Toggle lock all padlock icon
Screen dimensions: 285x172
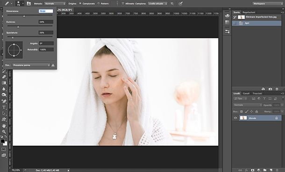(x=256, y=111)
